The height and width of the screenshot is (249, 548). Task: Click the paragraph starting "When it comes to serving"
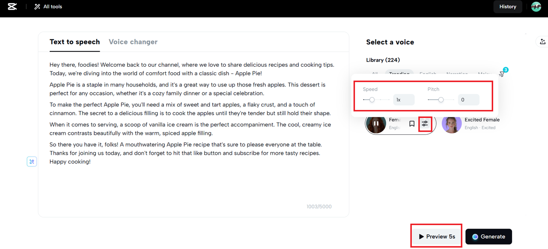coord(190,129)
